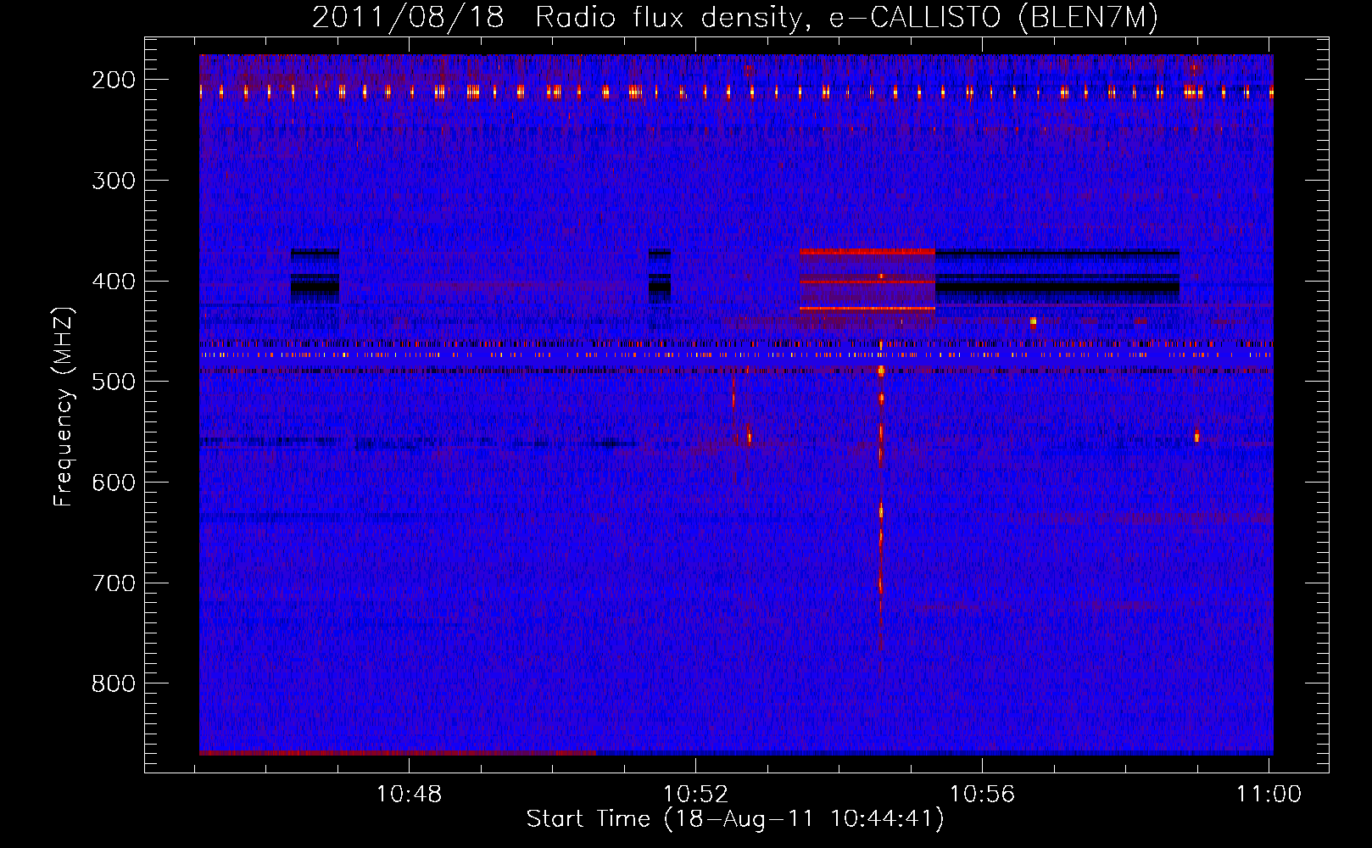Click the 700 frequency tick label

(114, 583)
